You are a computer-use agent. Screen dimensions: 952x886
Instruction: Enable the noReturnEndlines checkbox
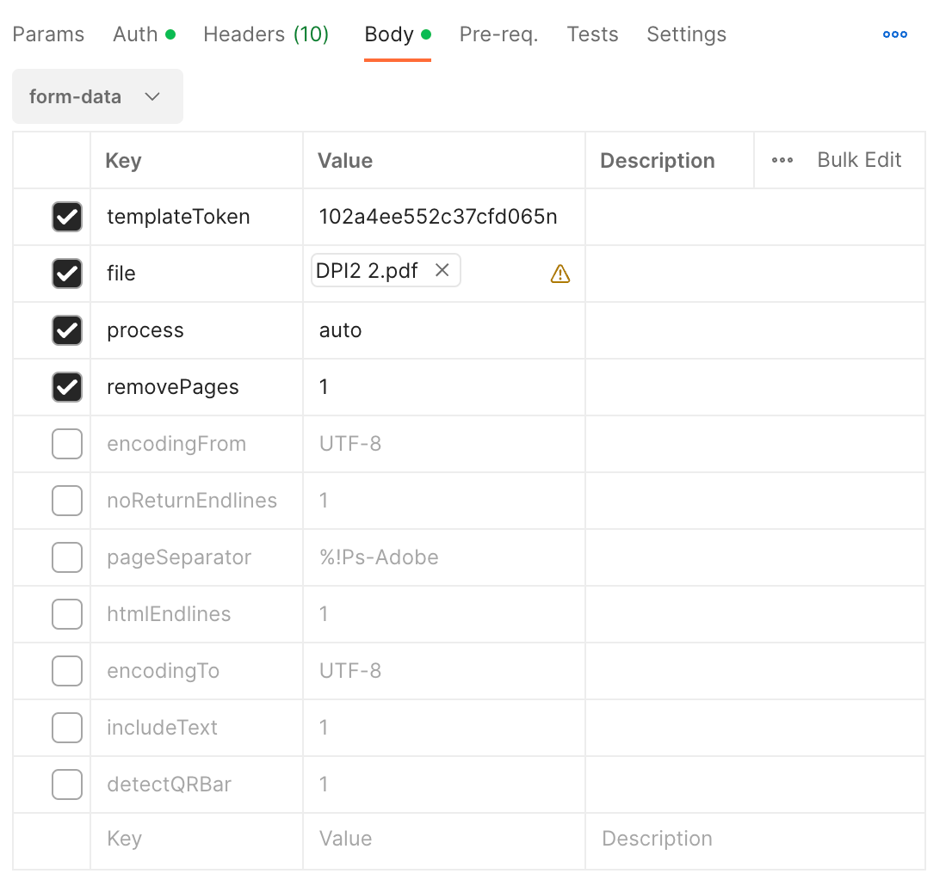coord(67,501)
